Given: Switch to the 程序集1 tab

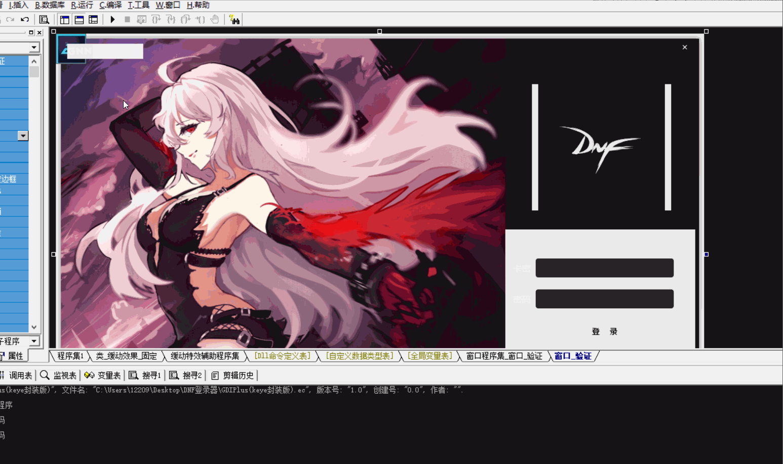Looking at the screenshot, I should [x=70, y=356].
